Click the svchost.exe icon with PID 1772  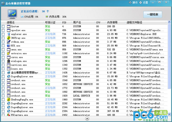pos(9,88)
